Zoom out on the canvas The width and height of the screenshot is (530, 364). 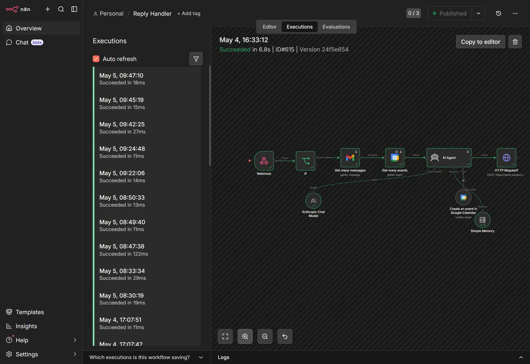click(x=265, y=336)
